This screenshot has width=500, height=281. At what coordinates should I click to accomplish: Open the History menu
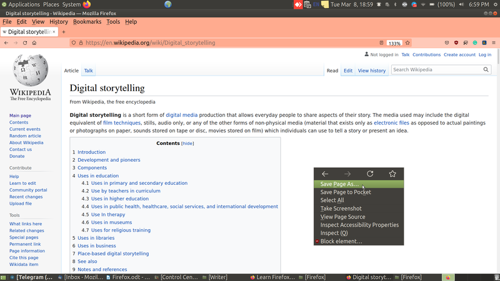(59, 22)
